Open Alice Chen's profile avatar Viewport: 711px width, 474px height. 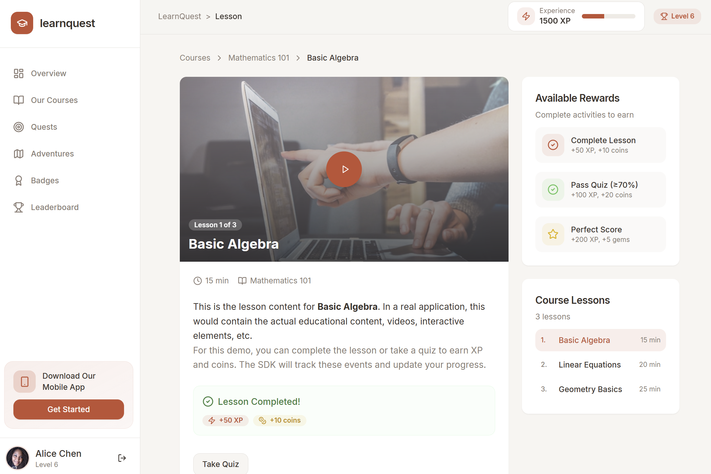[x=18, y=458]
